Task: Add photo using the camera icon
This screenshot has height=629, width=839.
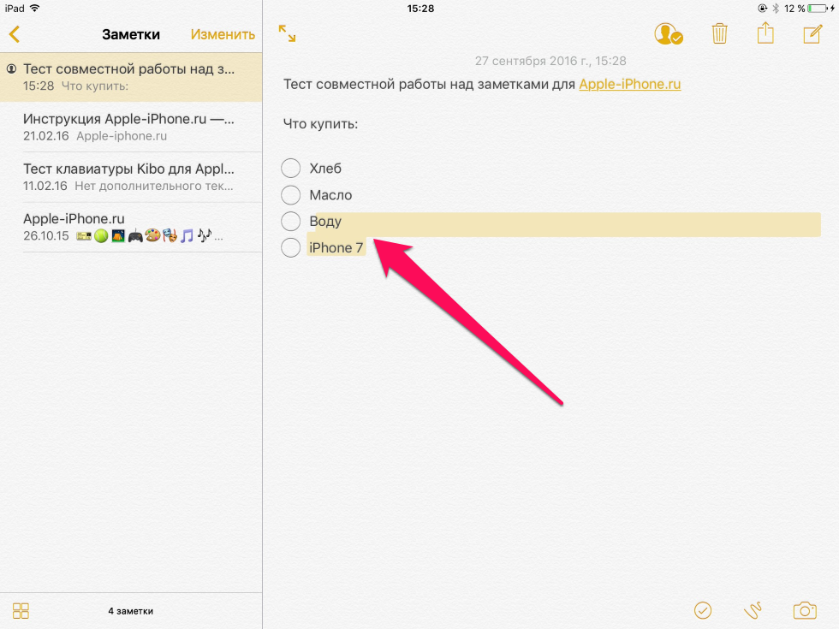Action: click(805, 610)
